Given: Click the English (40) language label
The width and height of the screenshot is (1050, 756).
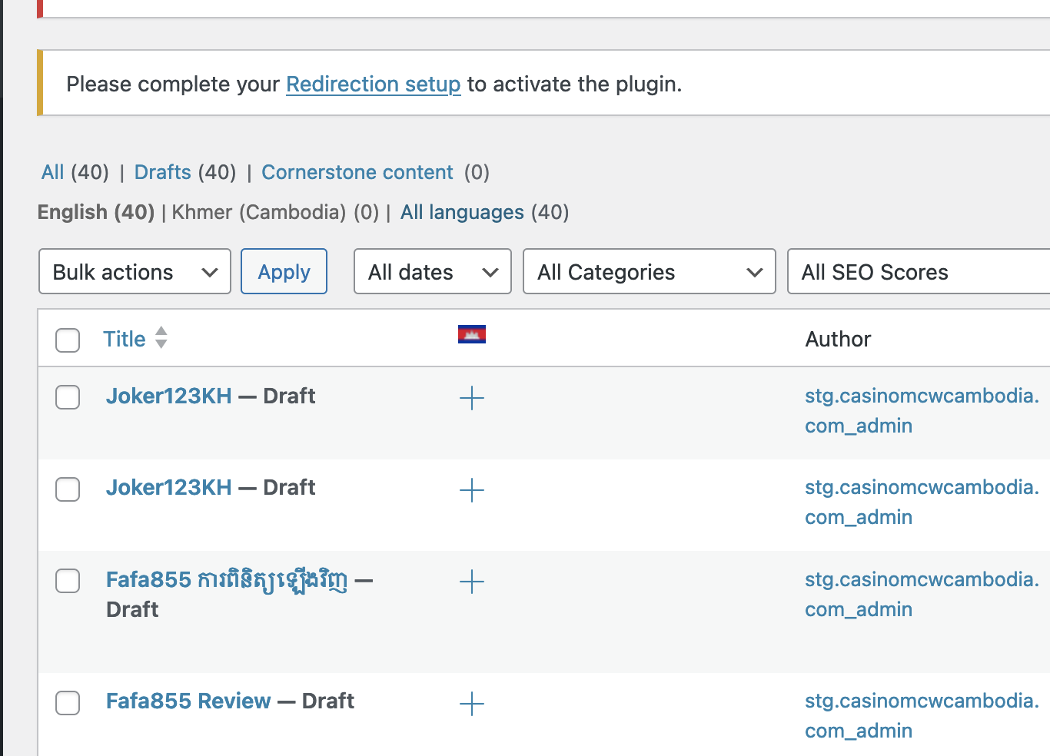Looking at the screenshot, I should (96, 212).
